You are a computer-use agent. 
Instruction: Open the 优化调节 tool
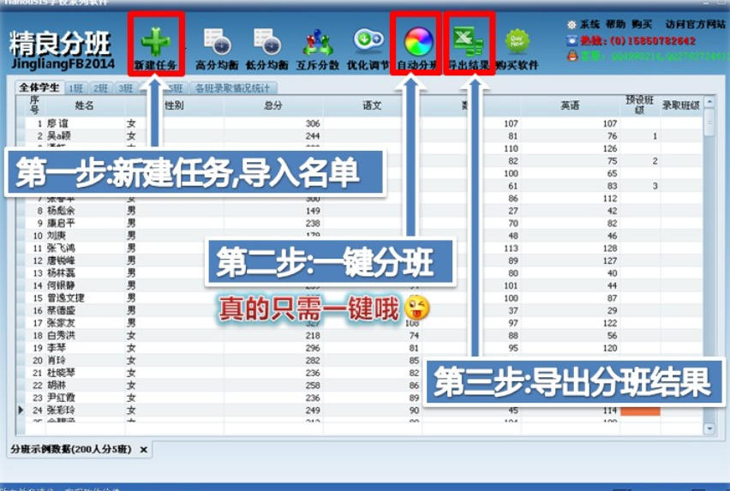click(368, 40)
